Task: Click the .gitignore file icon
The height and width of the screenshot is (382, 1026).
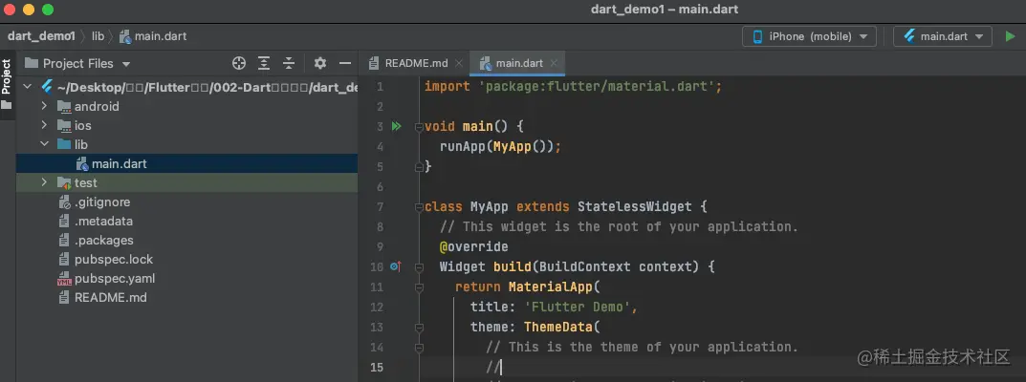Action: point(64,202)
